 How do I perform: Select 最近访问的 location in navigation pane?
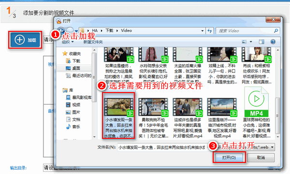82,76
